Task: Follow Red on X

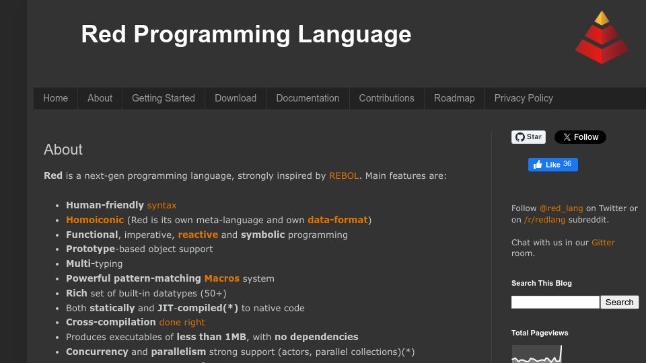Action: [x=580, y=137]
